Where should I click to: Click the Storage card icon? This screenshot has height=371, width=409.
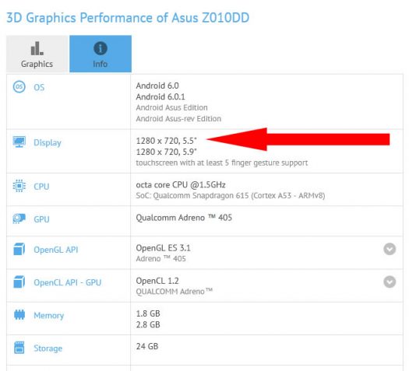[19, 348]
